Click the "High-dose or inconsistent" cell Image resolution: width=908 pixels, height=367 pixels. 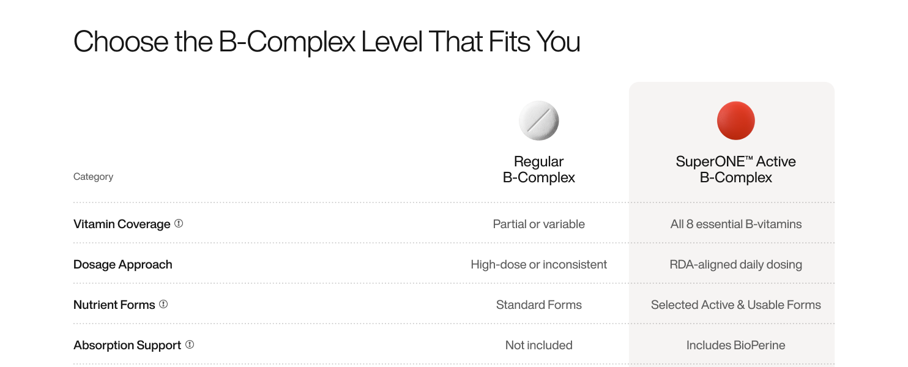[539, 264]
